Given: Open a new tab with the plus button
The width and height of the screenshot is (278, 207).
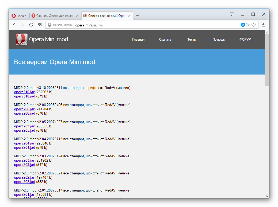Looking at the screenshot, I should pos(137,16).
